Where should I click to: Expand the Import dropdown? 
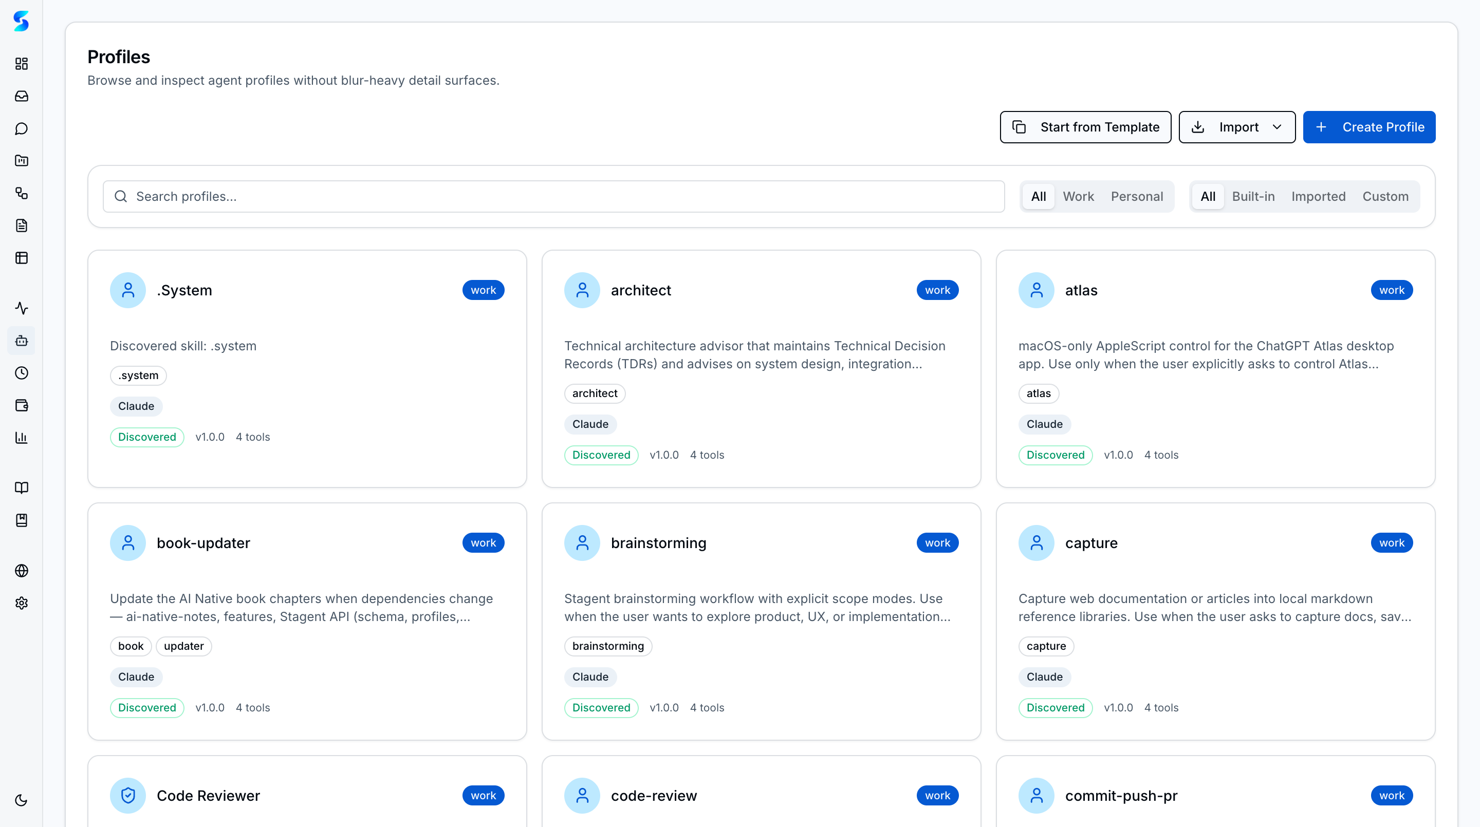(1237, 127)
